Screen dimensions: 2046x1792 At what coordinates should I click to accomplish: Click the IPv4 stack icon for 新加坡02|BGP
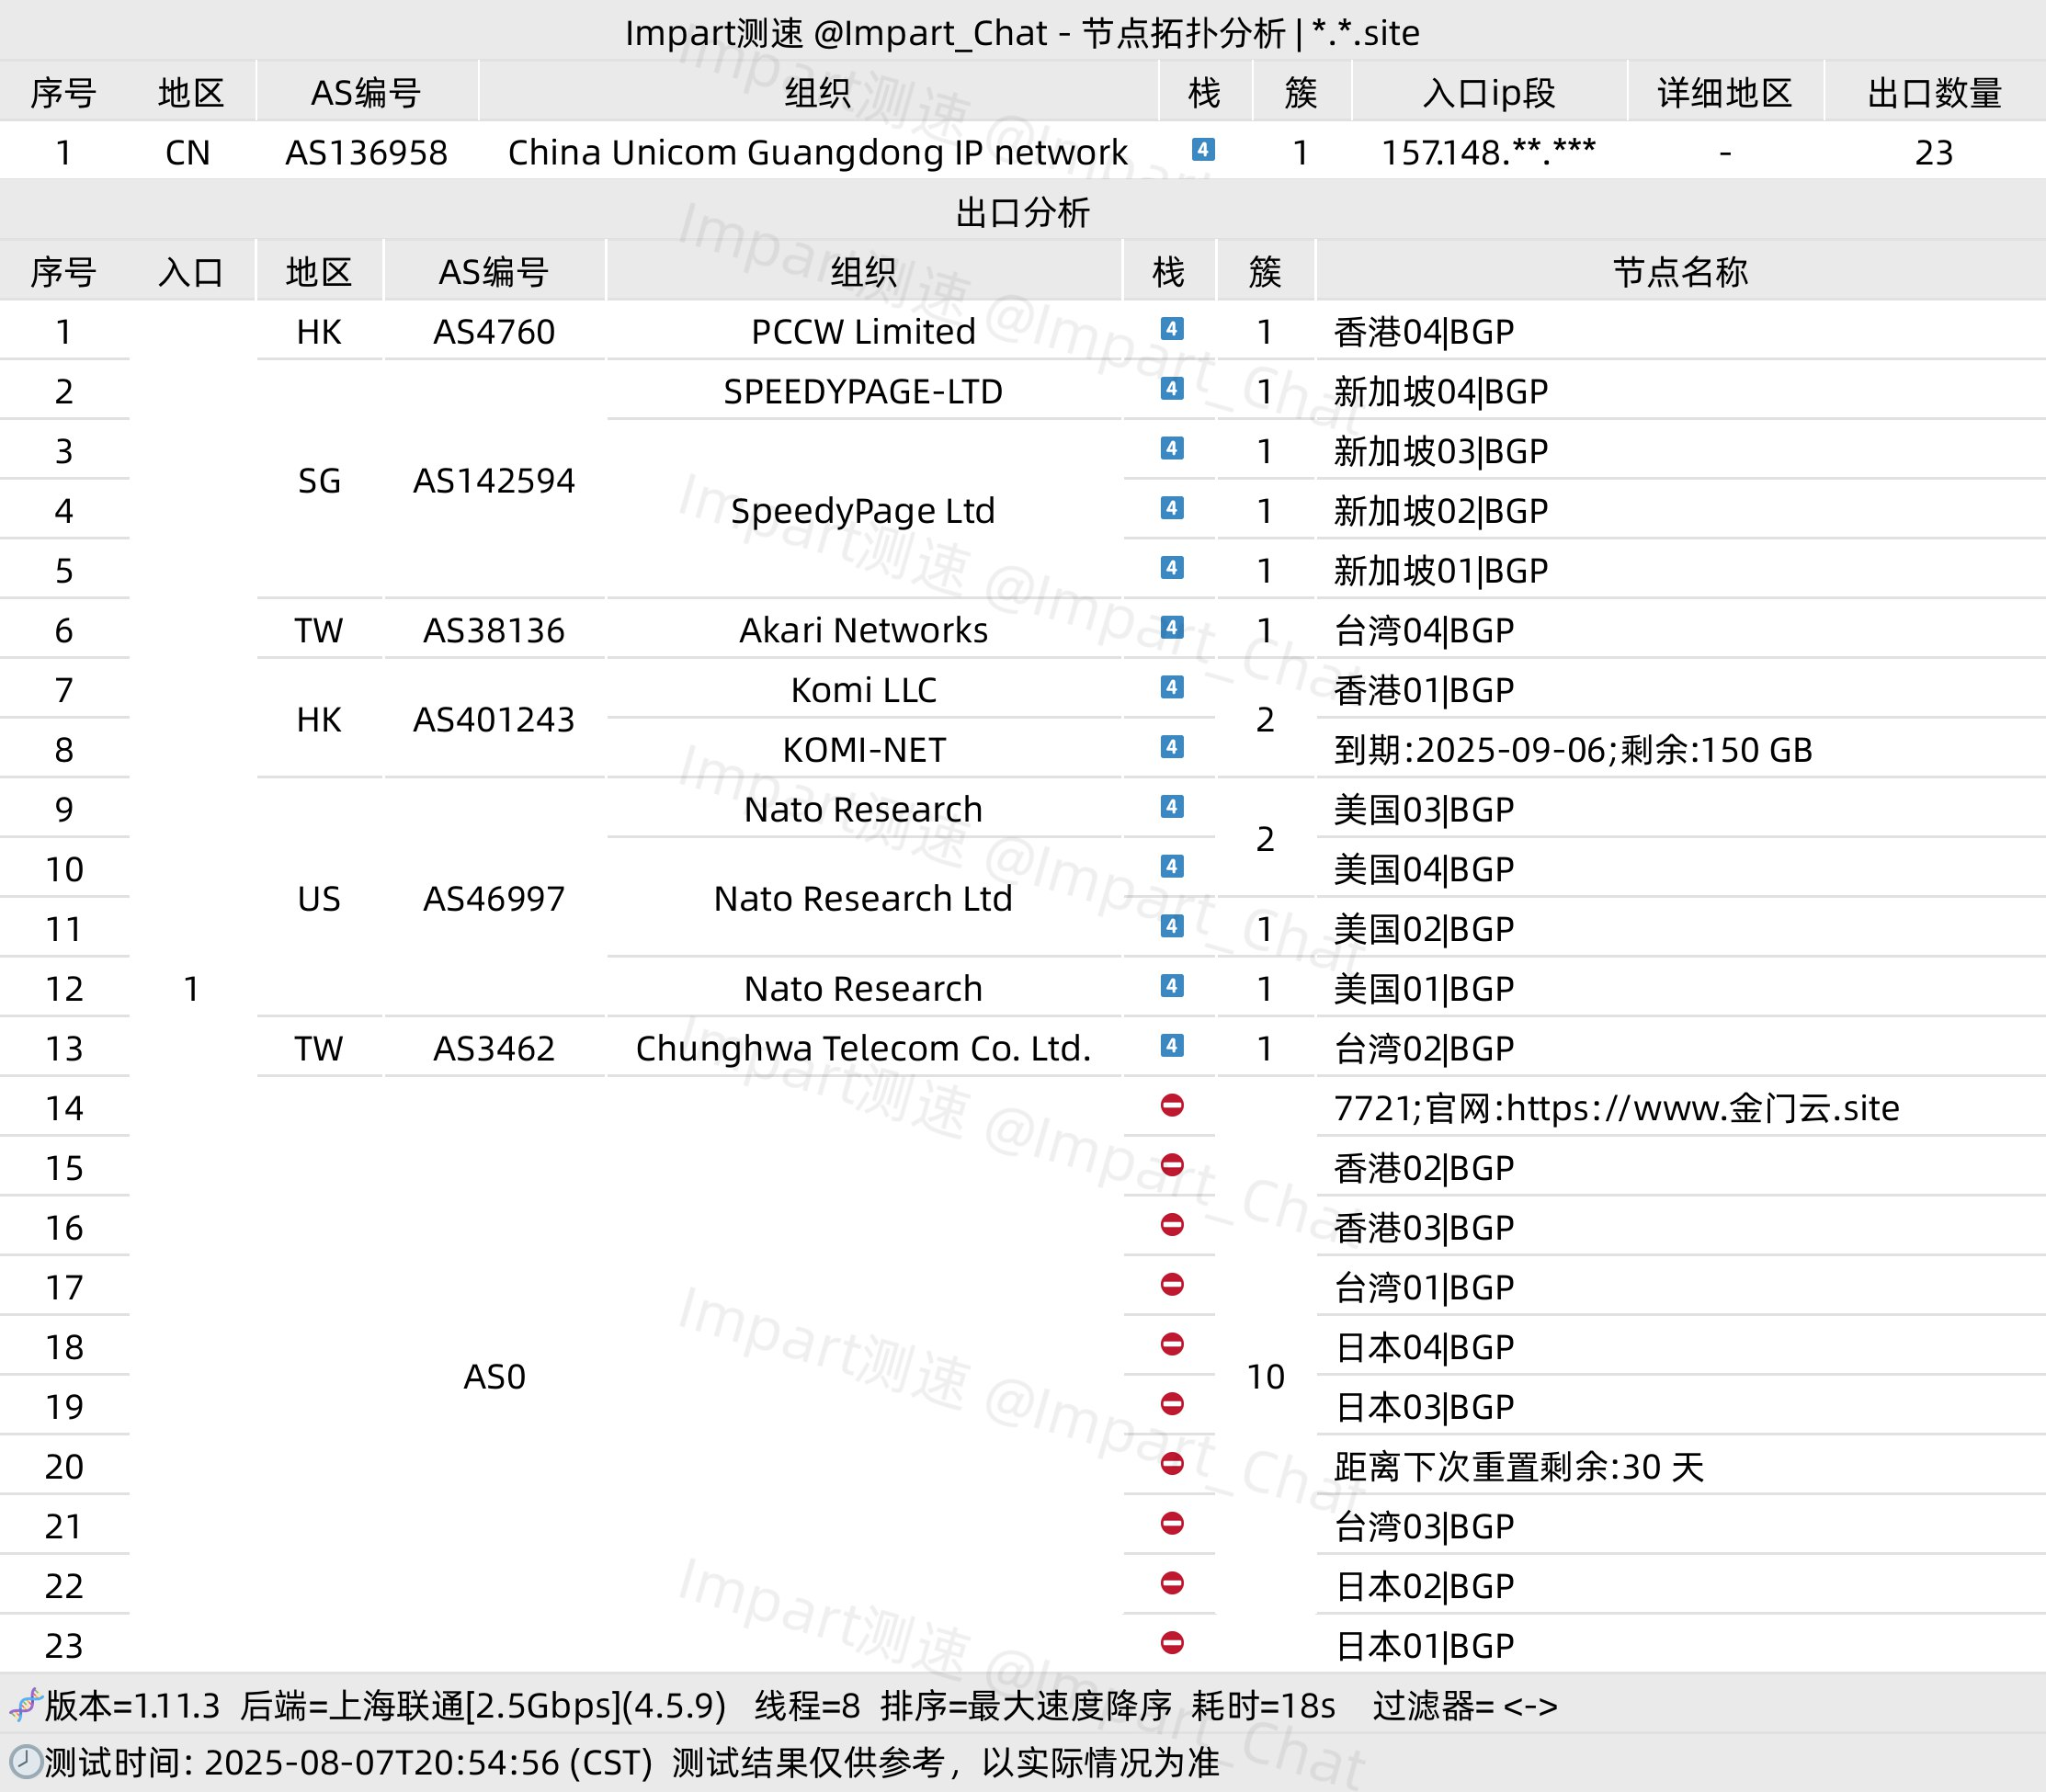[1172, 508]
